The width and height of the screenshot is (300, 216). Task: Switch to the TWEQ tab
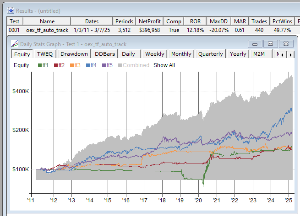(46, 54)
